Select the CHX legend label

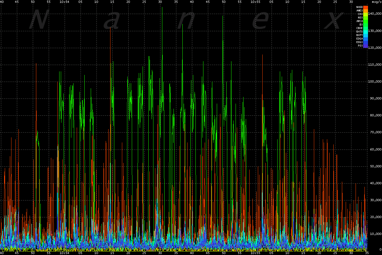click(x=360, y=14)
